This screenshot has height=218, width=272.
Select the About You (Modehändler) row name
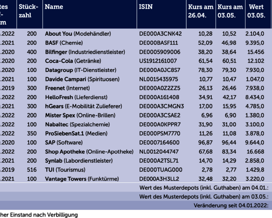[78, 34]
